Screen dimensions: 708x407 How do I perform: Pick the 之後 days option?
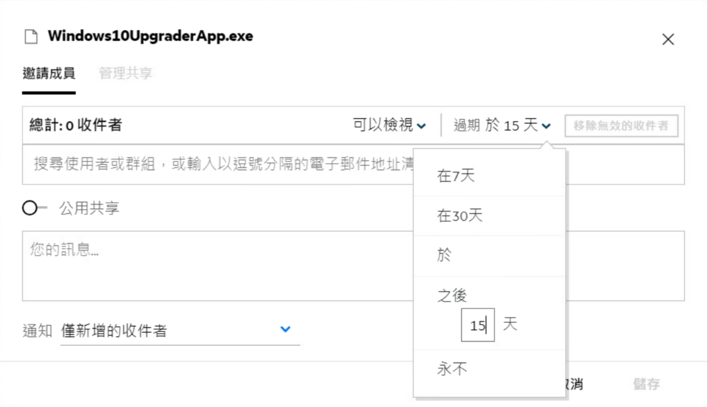coord(452,295)
